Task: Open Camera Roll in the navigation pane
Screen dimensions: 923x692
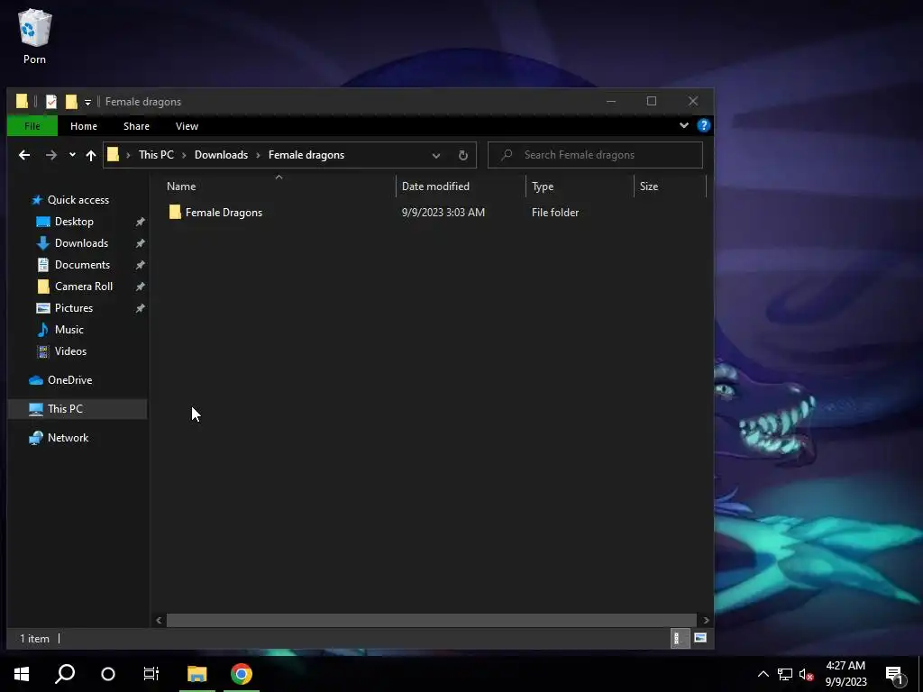Action: point(84,287)
